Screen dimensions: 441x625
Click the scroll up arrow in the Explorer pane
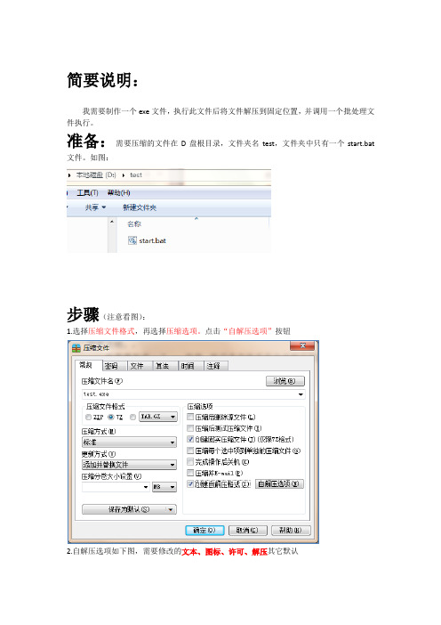[112, 221]
